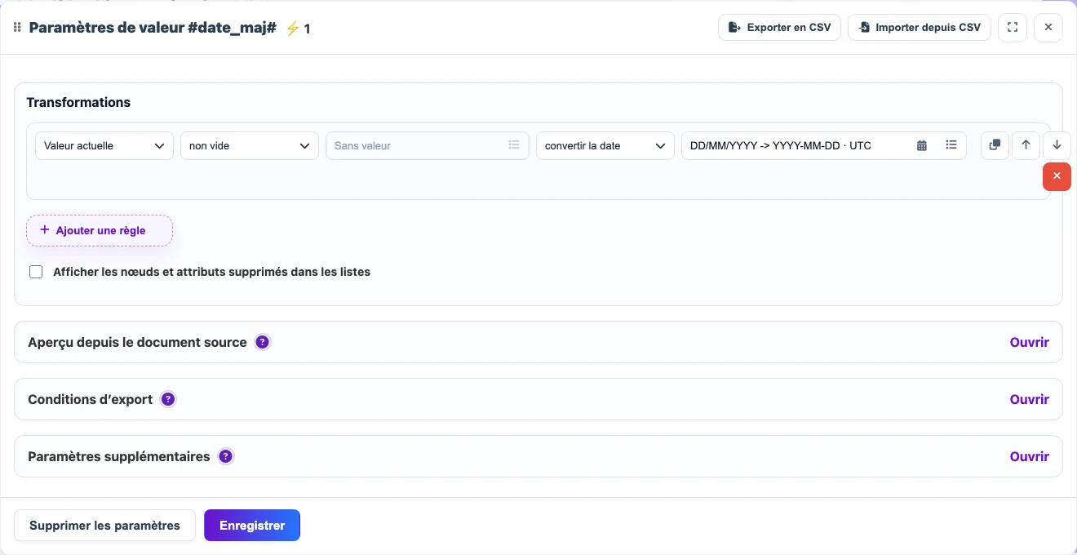Open the Conditions d'export section
Viewport: 1077px width, 555px height.
[x=1029, y=399]
